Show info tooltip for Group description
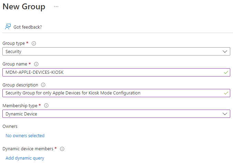This screenshot has height=163, width=233. click(x=43, y=85)
